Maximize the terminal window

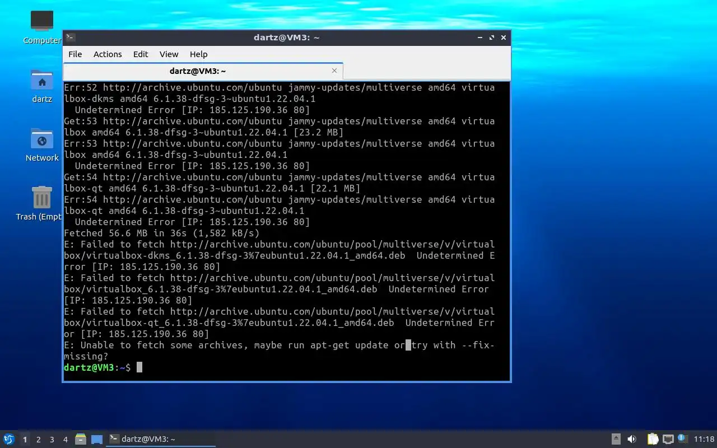pyautogui.click(x=492, y=38)
